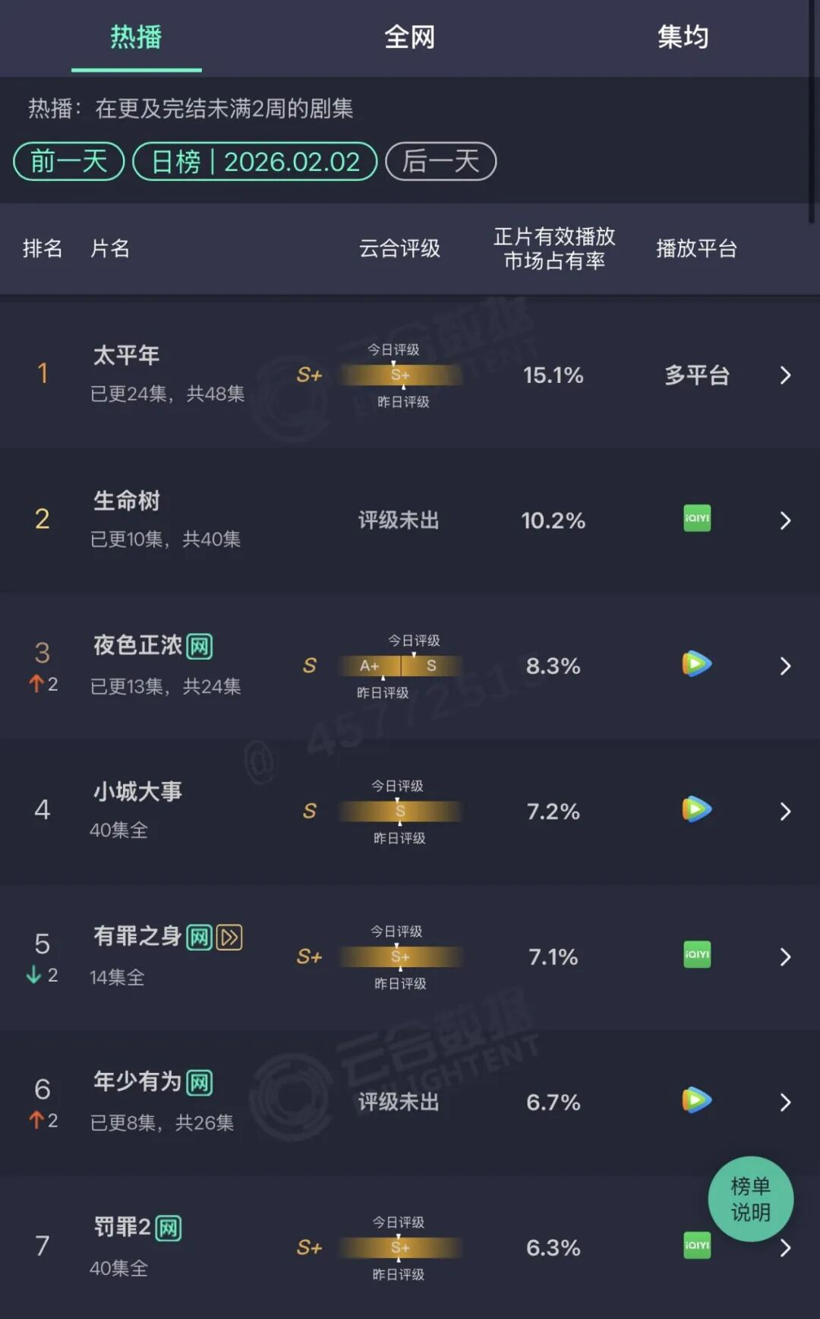
Task: Click the fast-forward badge beside 有罪之身
Action: (x=229, y=938)
